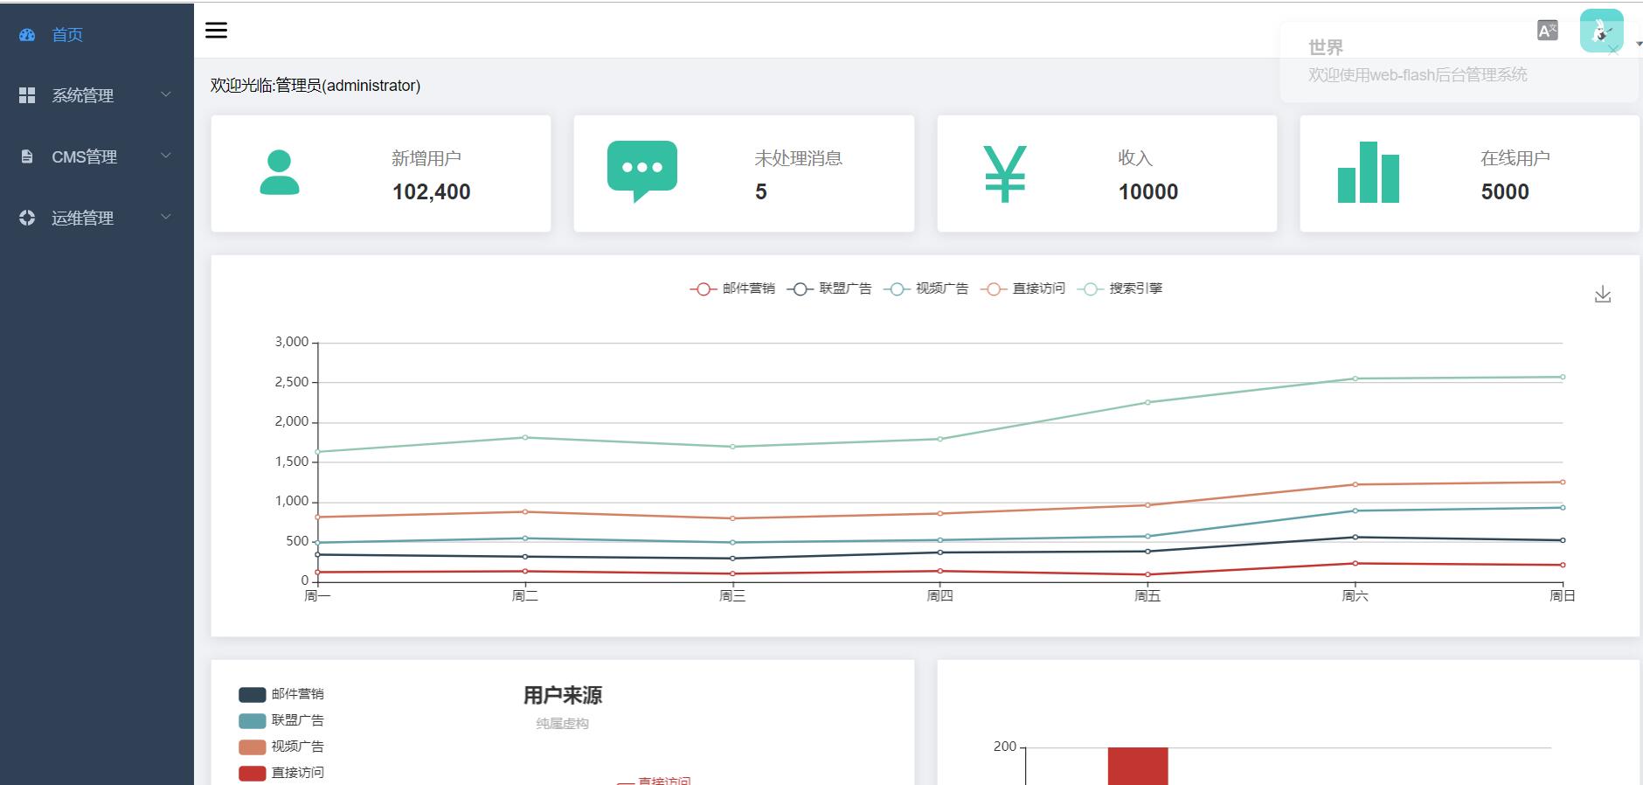Image resolution: width=1643 pixels, height=785 pixels.
Task: Open the language translation icon
Action: (1547, 31)
